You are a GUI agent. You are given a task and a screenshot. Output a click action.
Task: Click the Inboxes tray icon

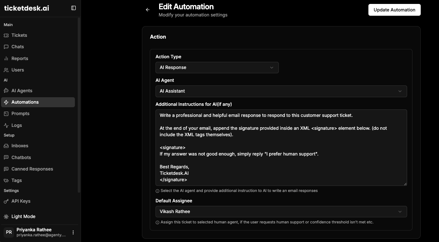6,146
